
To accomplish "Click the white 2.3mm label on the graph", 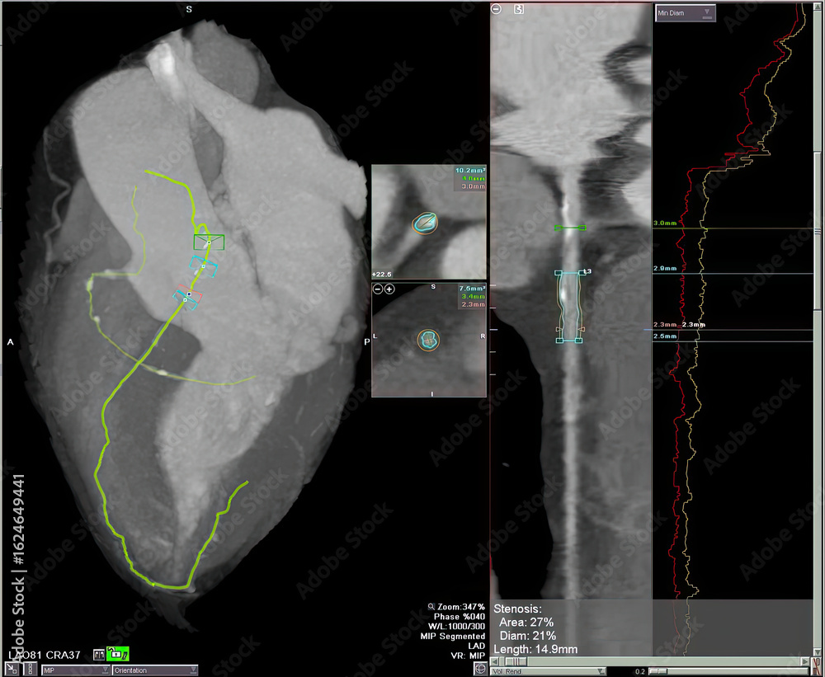I will 694,325.
